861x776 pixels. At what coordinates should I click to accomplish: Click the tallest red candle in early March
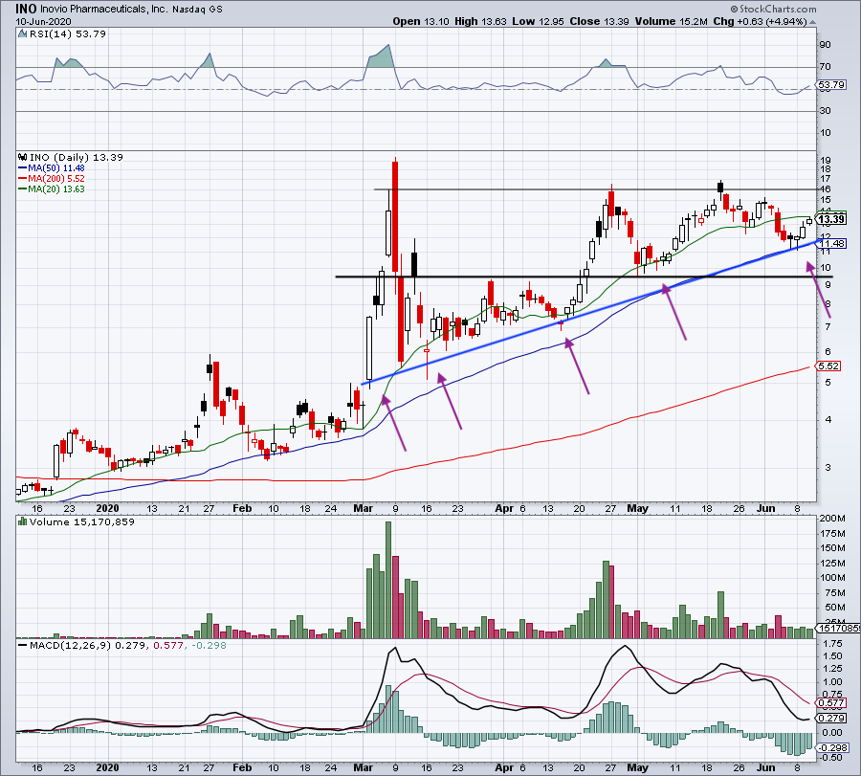(x=395, y=214)
